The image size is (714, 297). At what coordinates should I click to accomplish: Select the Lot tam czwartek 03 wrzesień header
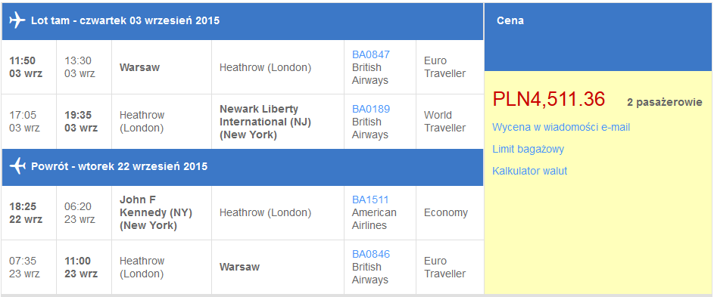[243, 20]
